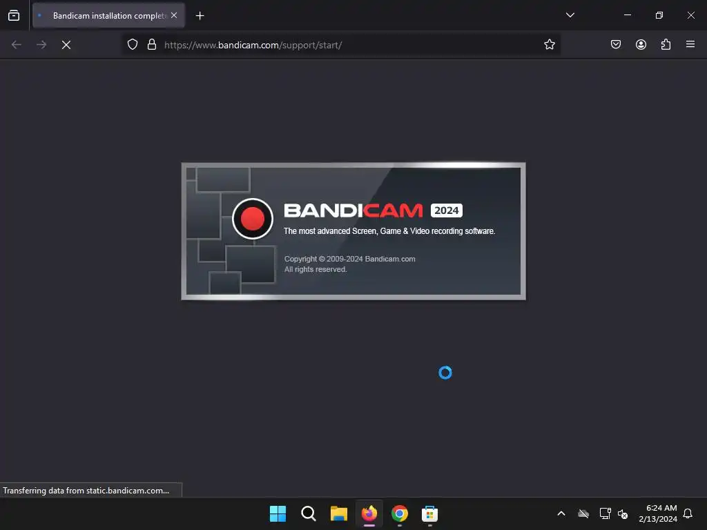Open tracking protection shield panel

[132, 45]
